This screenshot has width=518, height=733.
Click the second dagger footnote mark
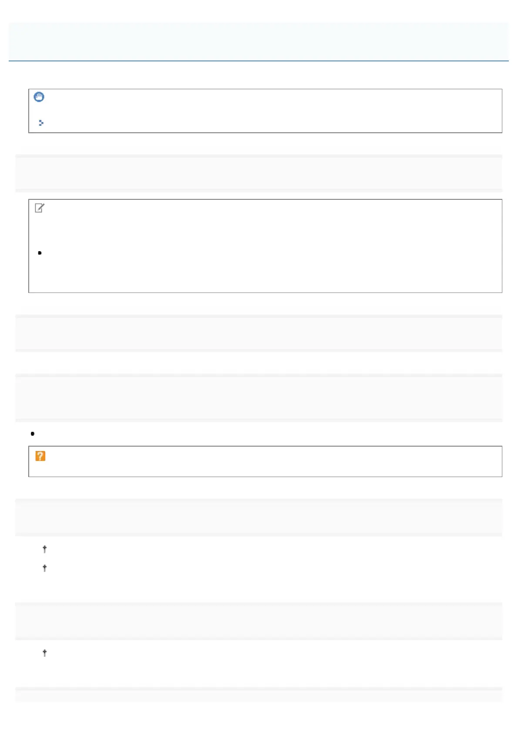(44, 568)
